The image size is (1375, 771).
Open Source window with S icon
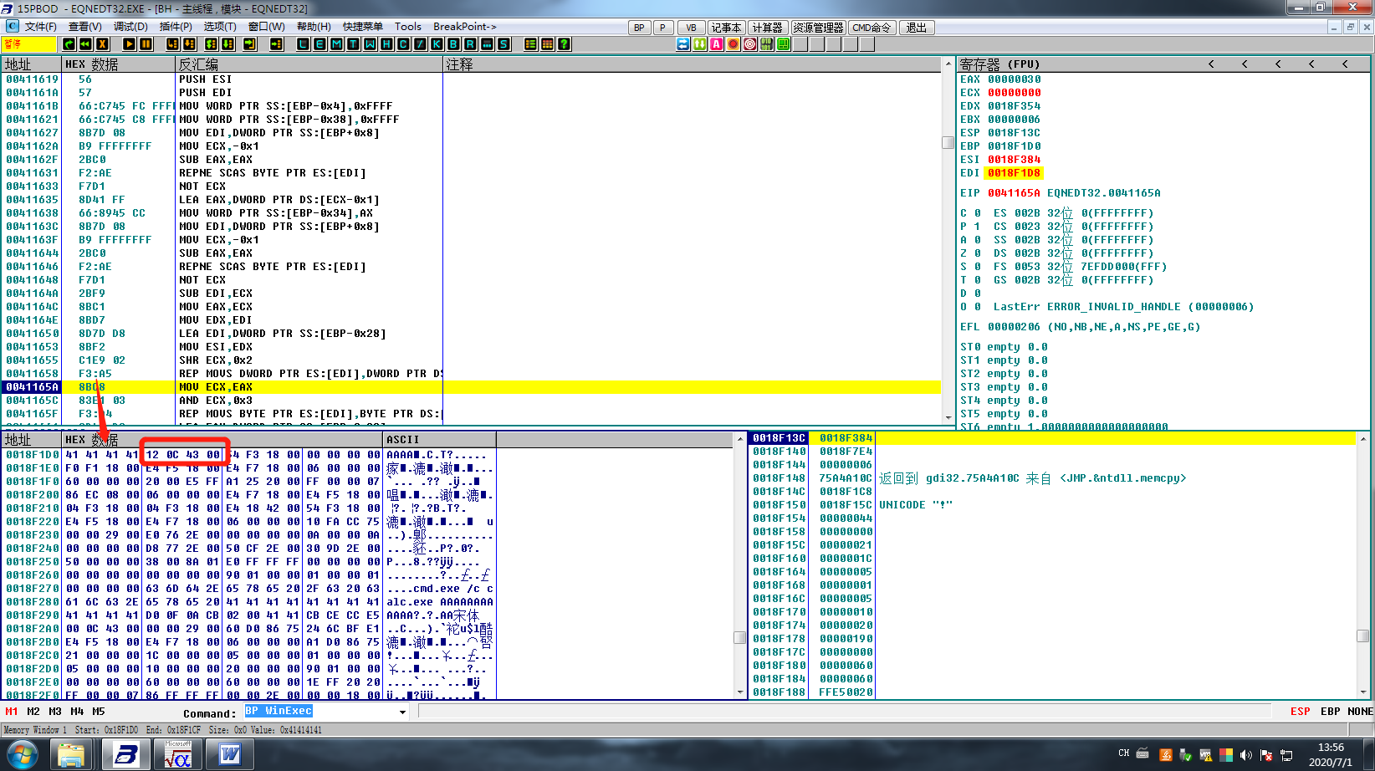pyautogui.click(x=504, y=44)
